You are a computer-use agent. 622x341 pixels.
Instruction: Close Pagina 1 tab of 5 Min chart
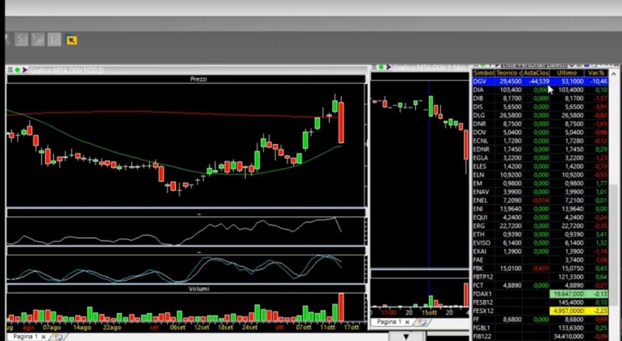(x=407, y=322)
